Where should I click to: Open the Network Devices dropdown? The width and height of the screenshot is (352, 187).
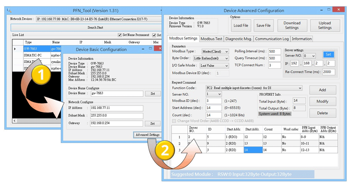pyautogui.click(x=99, y=19)
